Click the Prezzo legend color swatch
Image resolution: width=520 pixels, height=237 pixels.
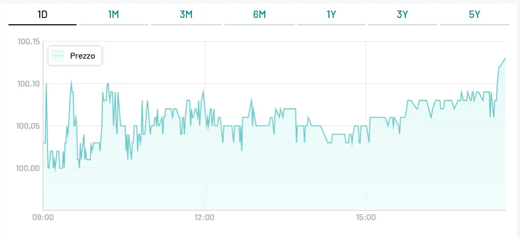pos(58,55)
